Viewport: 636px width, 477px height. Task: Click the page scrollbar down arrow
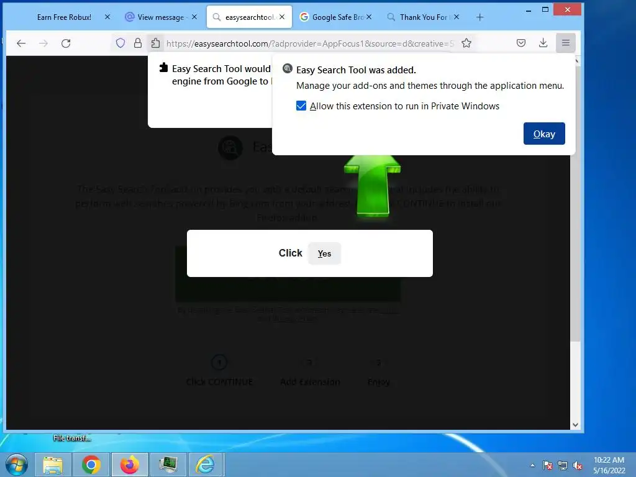(x=575, y=425)
